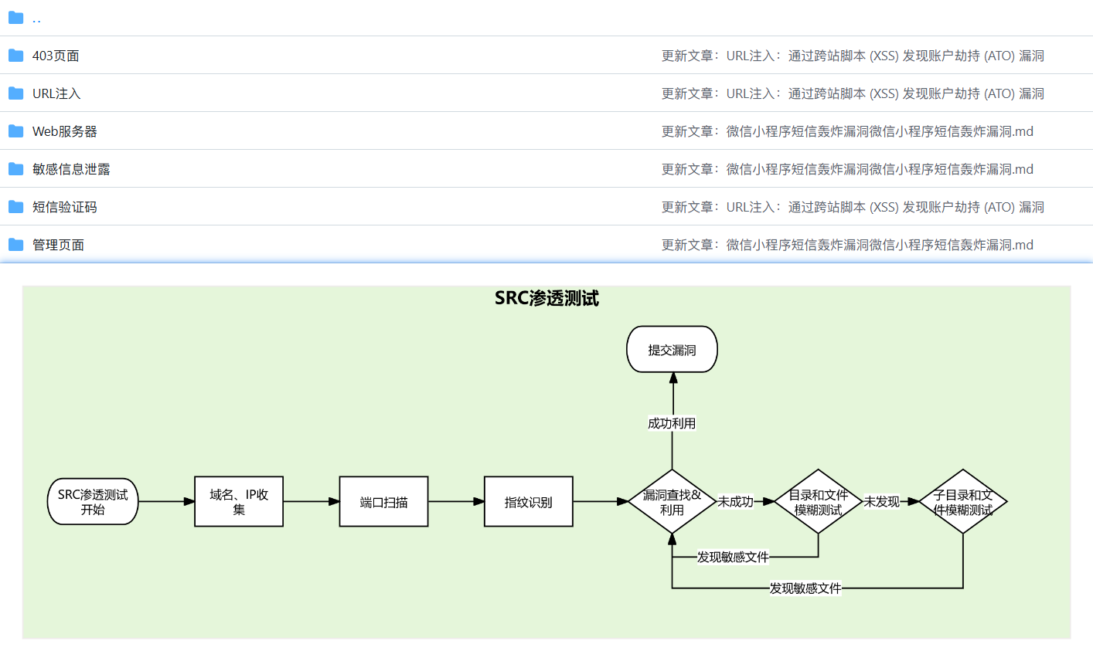Click the lower 发现敏感文件 edge label
The width and height of the screenshot is (1093, 661).
[x=805, y=588]
